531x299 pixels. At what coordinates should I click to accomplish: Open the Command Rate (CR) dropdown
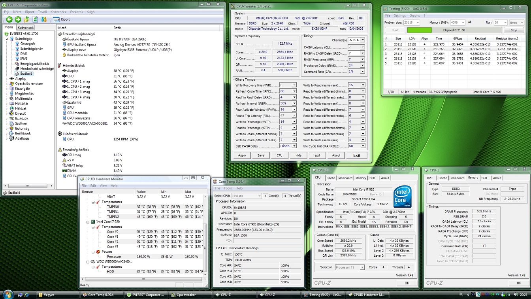tap(362, 72)
